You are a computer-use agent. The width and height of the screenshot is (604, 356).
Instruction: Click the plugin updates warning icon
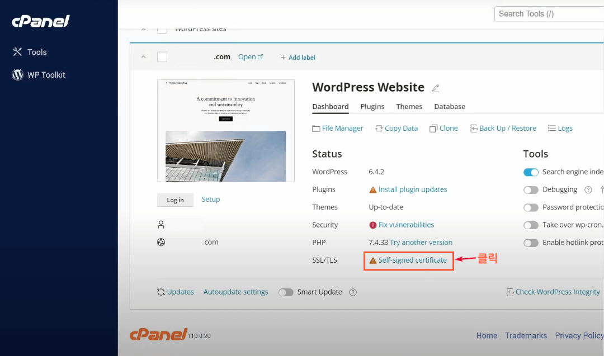pos(372,190)
